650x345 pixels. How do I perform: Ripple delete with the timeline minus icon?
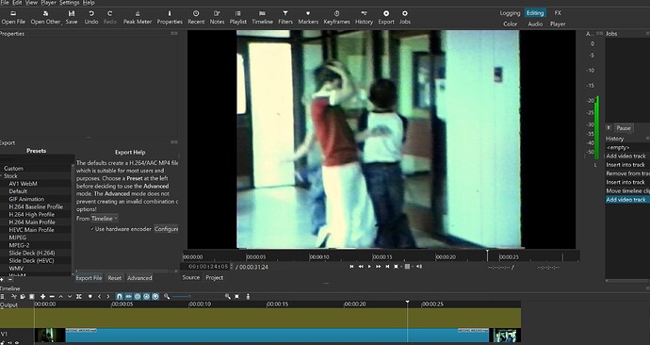[52, 297]
